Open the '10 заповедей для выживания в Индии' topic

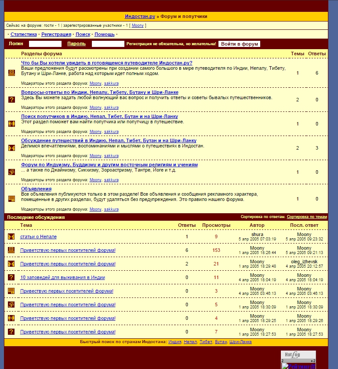pyautogui.click(x=62, y=277)
